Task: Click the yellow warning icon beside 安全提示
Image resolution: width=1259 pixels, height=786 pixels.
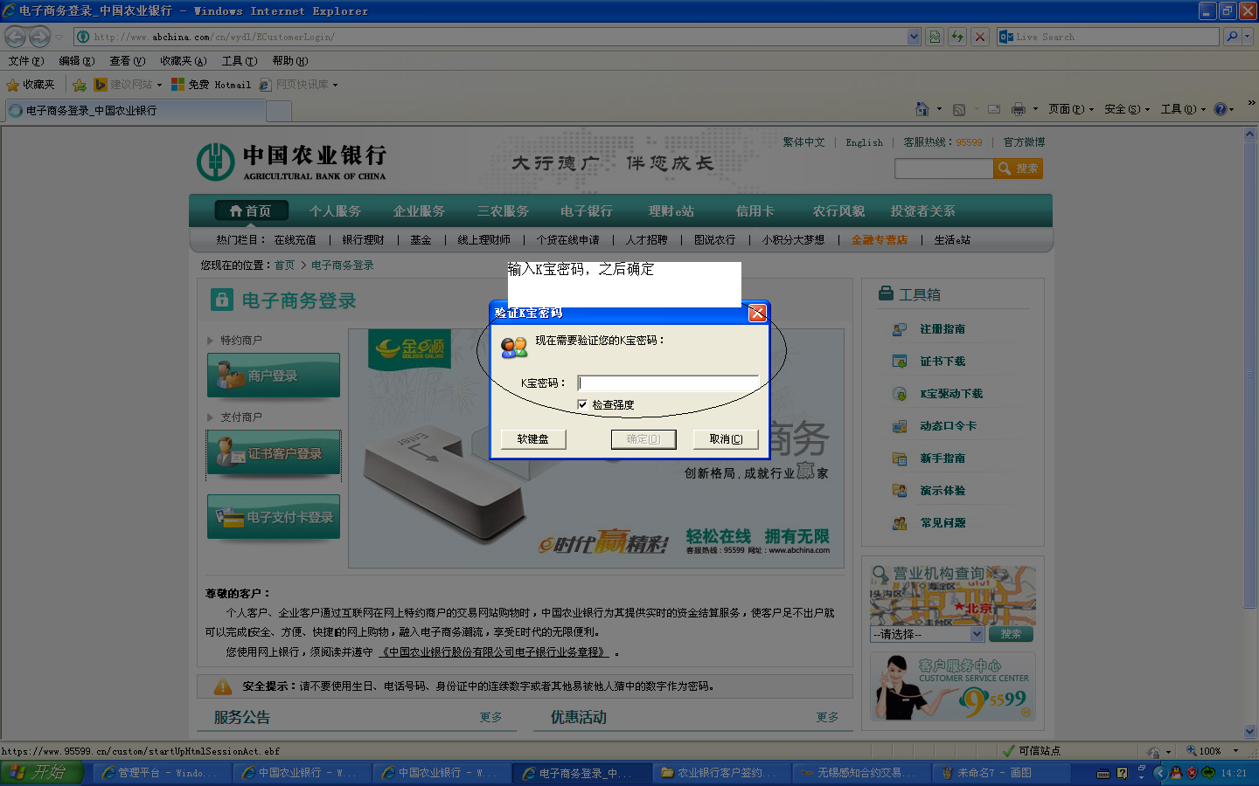Action: click(223, 686)
